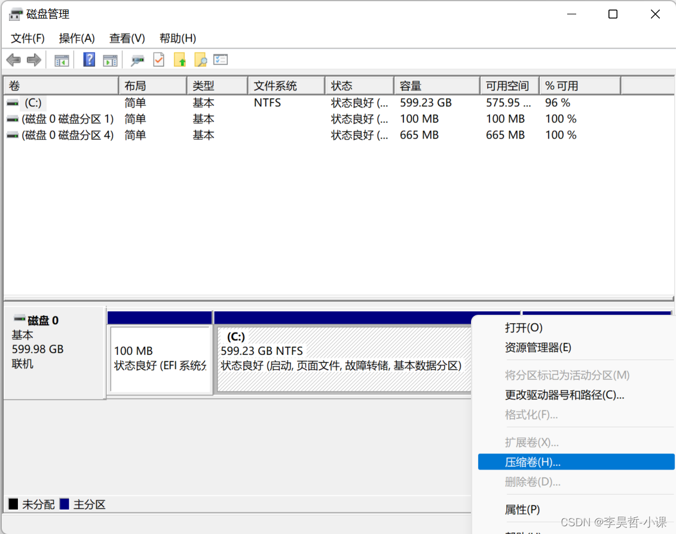Click the 599.23 GB capacity cell
This screenshot has width=676, height=534.
426,103
